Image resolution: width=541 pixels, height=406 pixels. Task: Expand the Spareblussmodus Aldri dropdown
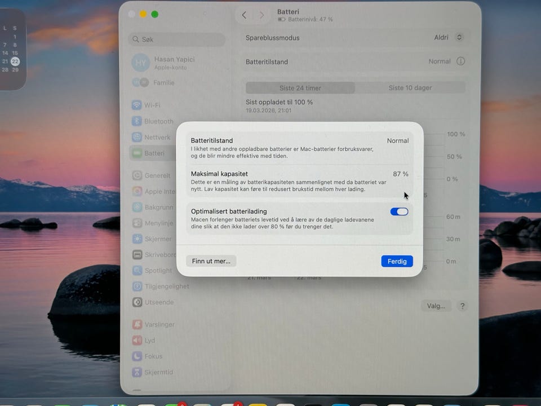(x=448, y=37)
